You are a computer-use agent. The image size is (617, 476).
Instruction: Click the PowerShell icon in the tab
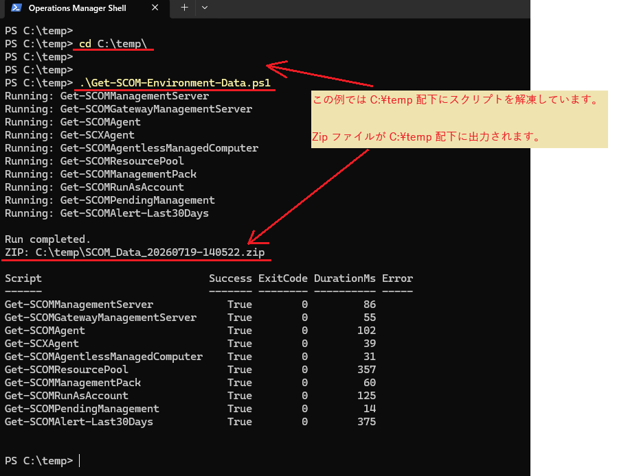[x=16, y=8]
